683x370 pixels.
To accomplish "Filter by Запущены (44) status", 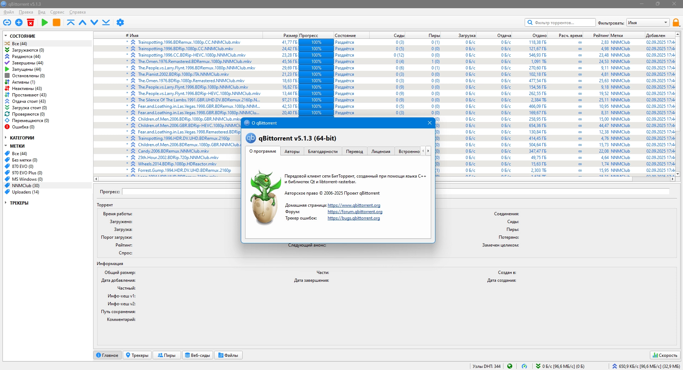I will point(27,69).
